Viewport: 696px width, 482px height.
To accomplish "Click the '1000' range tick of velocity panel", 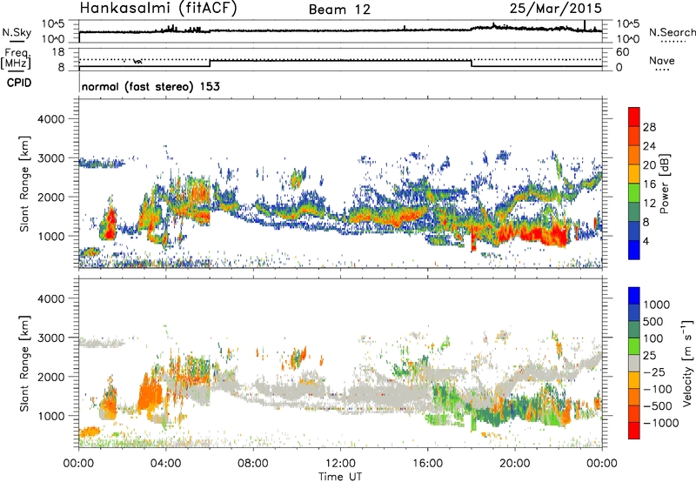I will [x=51, y=416].
